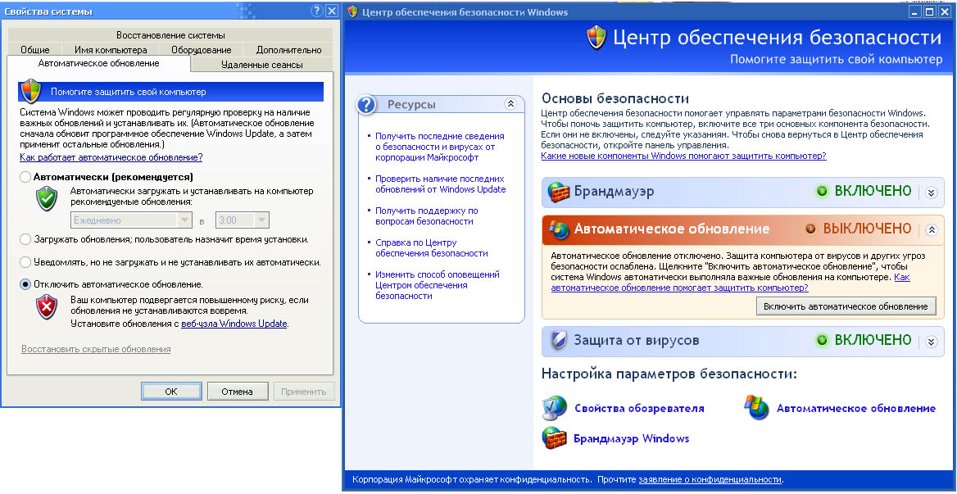957x494 pixels.
Task: Select Загружать обновления radio option
Action: (x=25, y=239)
